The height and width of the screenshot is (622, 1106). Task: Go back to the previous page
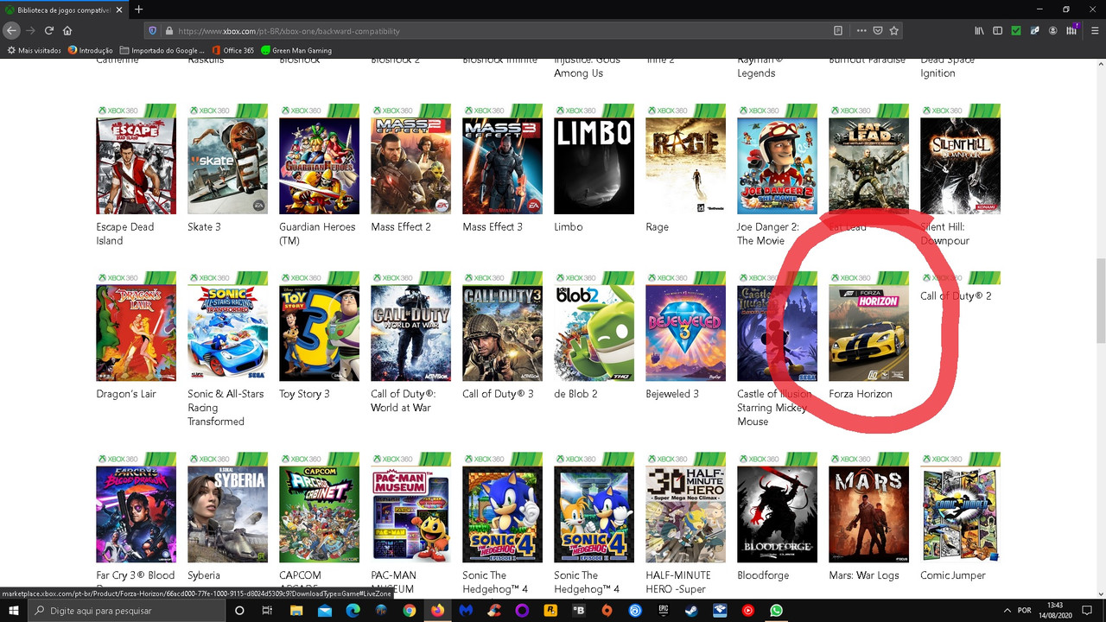[x=11, y=30]
